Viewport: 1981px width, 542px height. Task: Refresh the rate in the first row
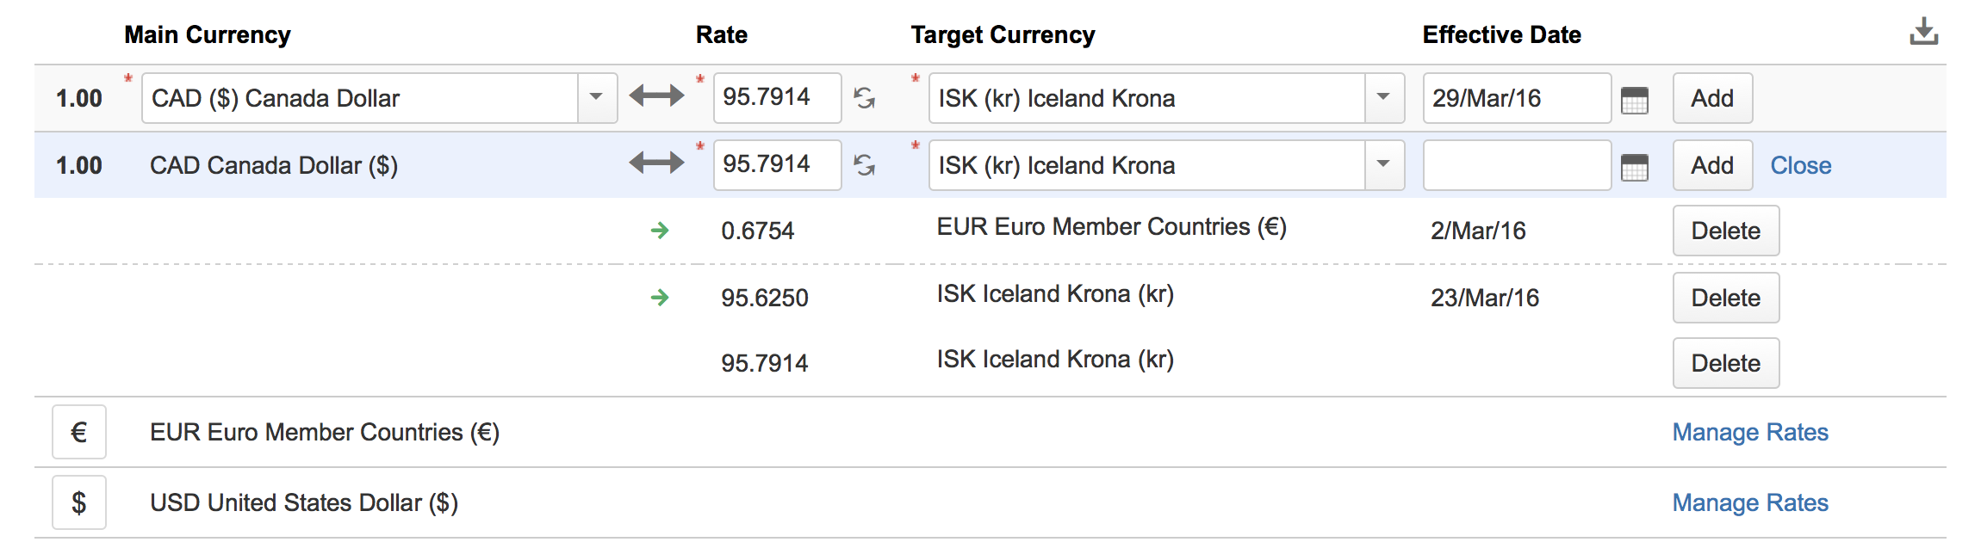point(865,98)
